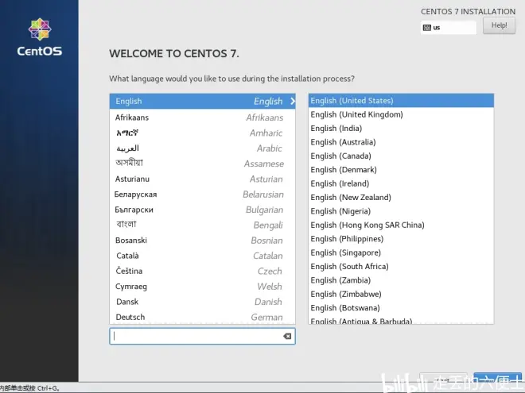
Task: Select the English (Nigeria) locale
Action: (401, 211)
